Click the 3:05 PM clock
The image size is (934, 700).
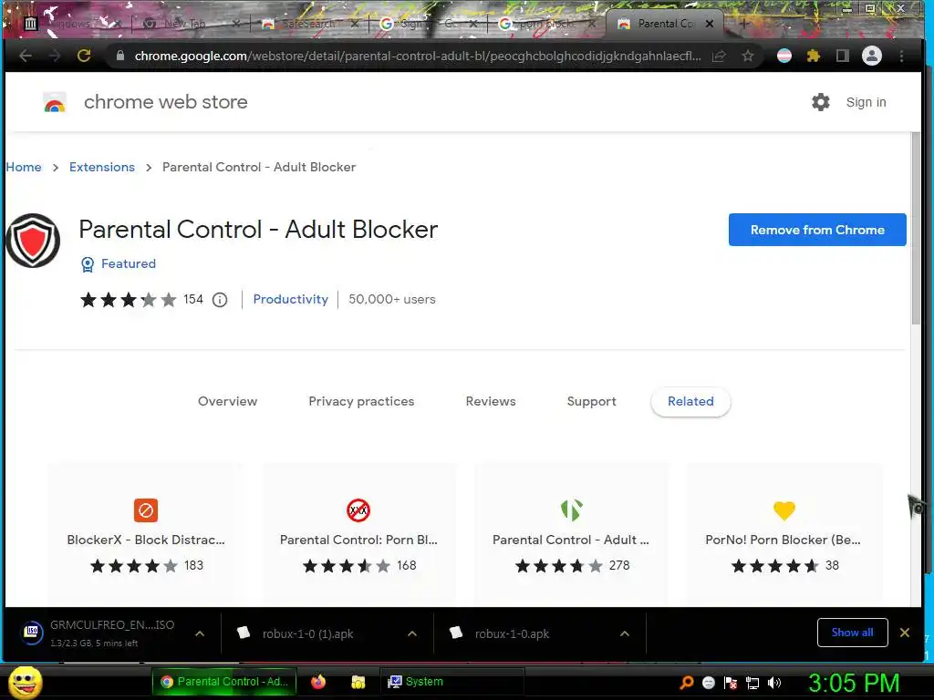[854, 684]
